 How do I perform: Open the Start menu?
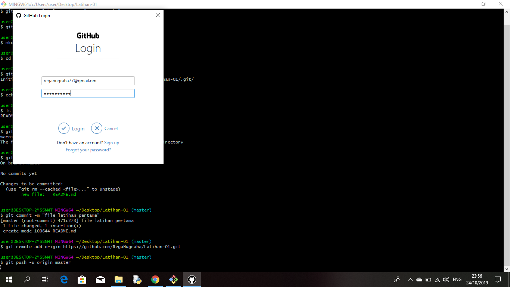click(x=8, y=279)
